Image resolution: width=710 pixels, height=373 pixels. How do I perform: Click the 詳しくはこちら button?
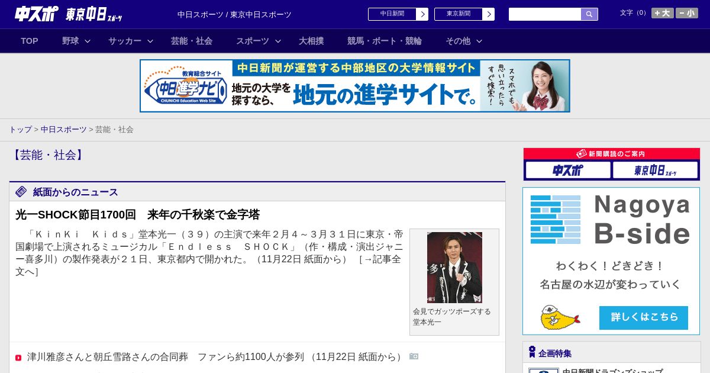point(644,317)
